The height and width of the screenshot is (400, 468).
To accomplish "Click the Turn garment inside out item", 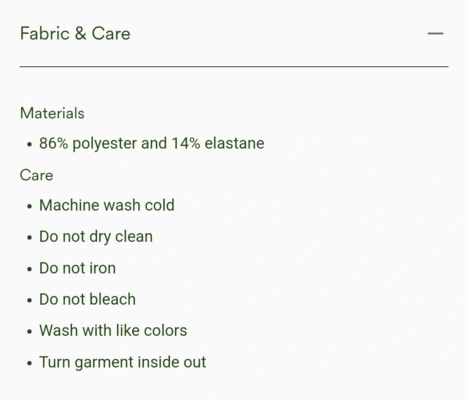I will pyautogui.click(x=123, y=362).
